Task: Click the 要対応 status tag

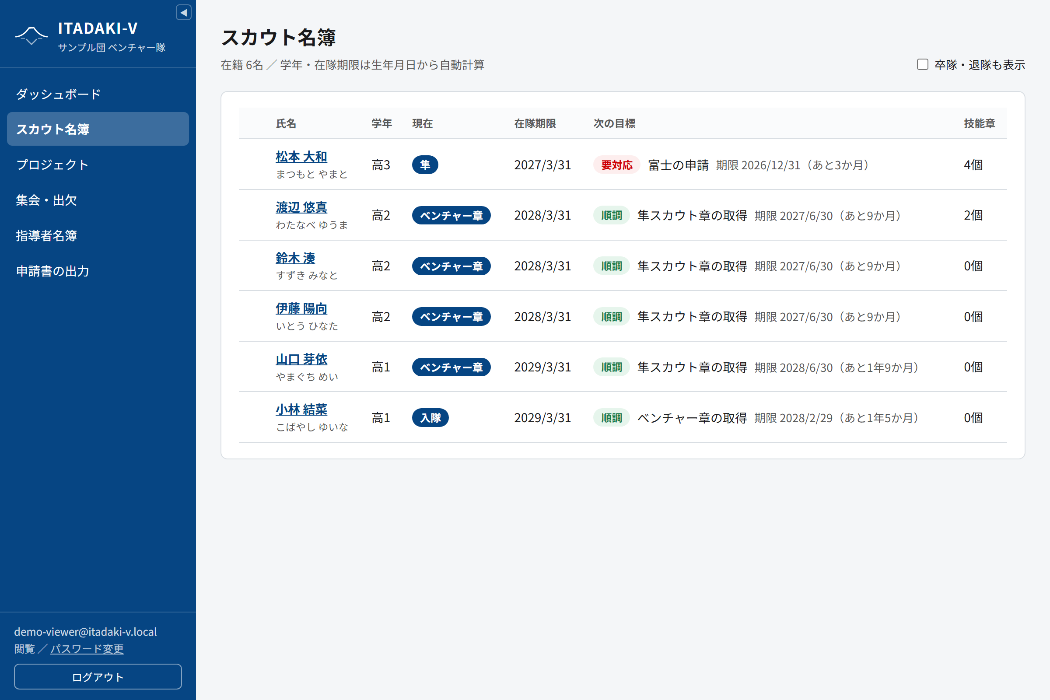Action: coord(616,165)
